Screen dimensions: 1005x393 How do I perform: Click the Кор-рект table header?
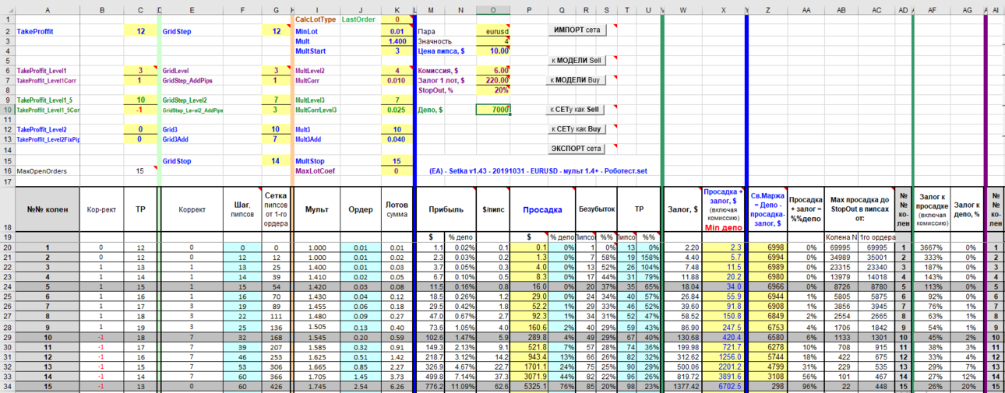point(102,209)
